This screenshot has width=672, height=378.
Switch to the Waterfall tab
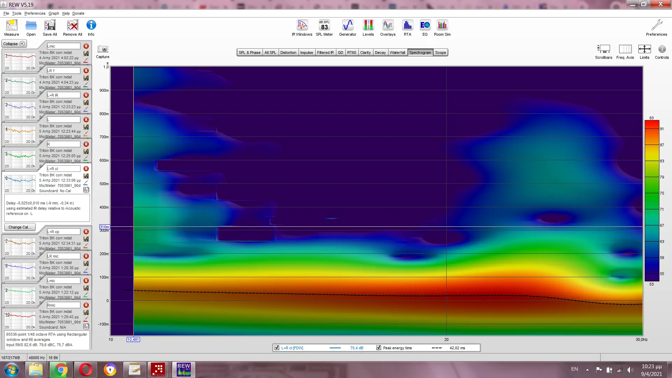[397, 52]
